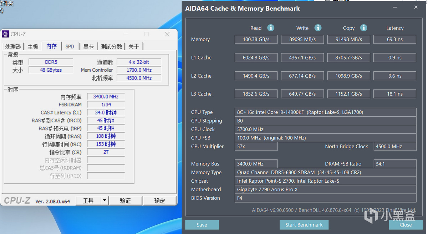
Task: Switch to the 主板 tab in CPU-Z
Action: click(x=33, y=46)
